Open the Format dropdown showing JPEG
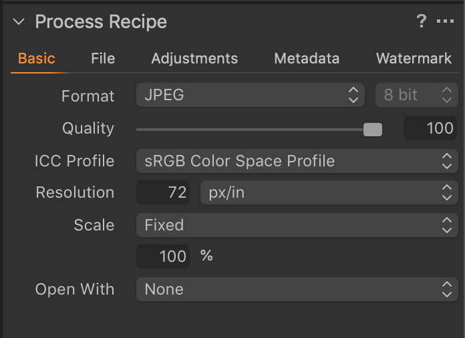465x338 pixels. point(250,96)
